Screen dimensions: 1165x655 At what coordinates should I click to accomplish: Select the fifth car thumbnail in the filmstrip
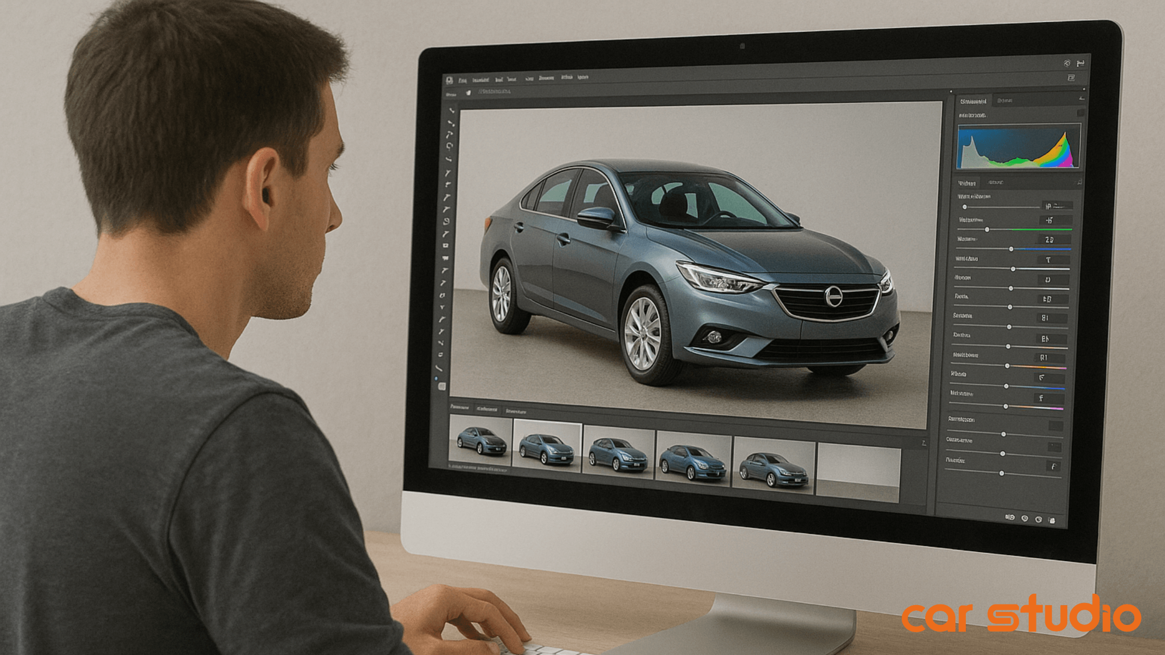[773, 465]
